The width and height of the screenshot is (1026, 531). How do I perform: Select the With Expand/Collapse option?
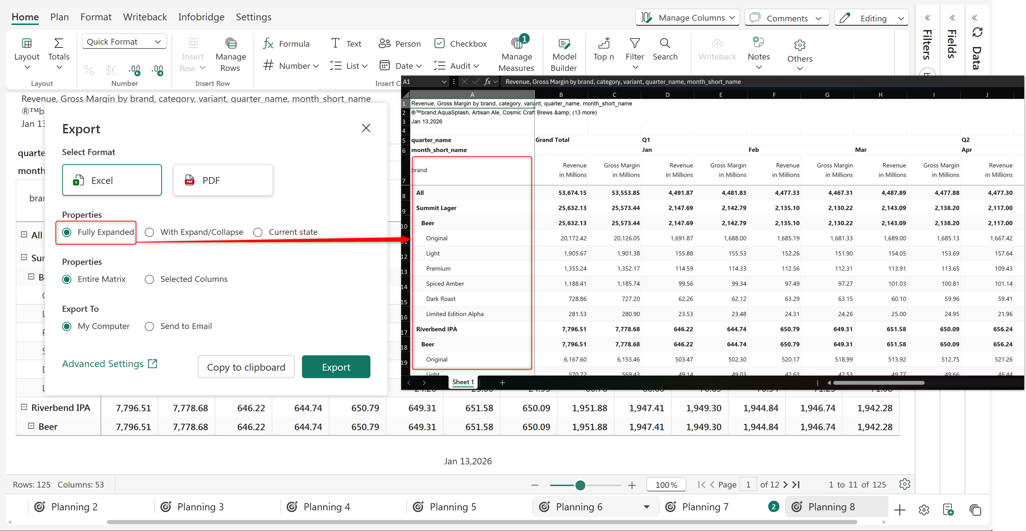point(149,232)
